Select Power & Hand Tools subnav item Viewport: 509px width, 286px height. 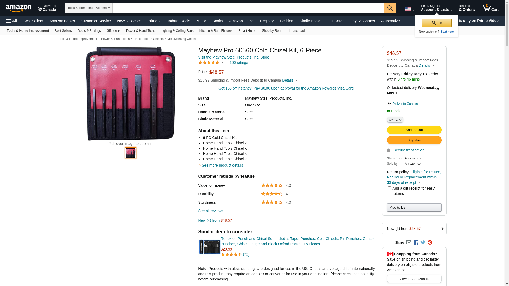click(x=141, y=31)
